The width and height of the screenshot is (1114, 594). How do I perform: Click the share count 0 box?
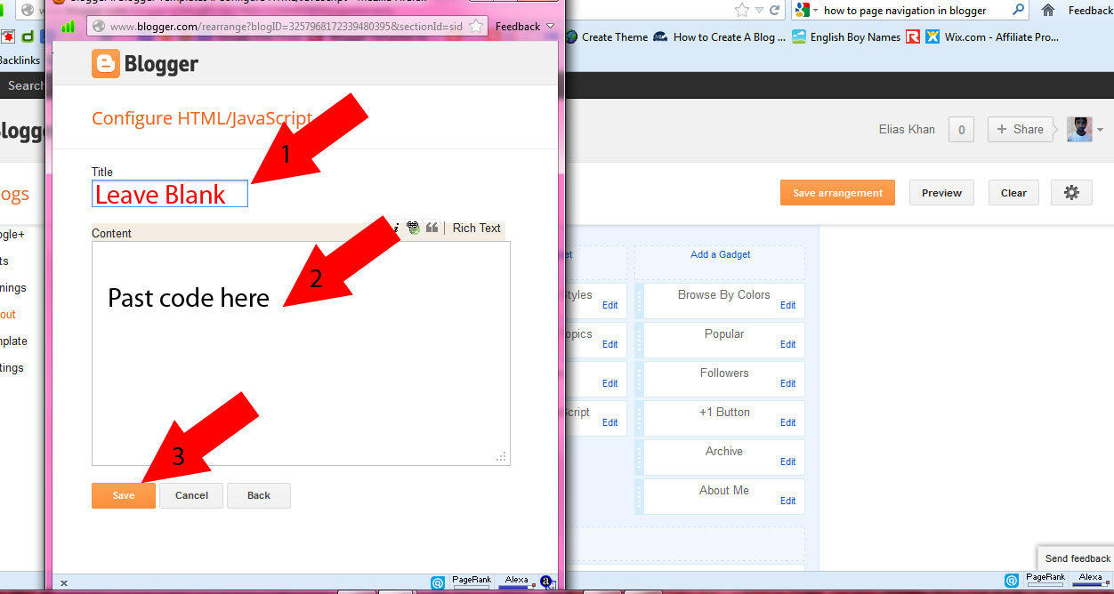(961, 129)
